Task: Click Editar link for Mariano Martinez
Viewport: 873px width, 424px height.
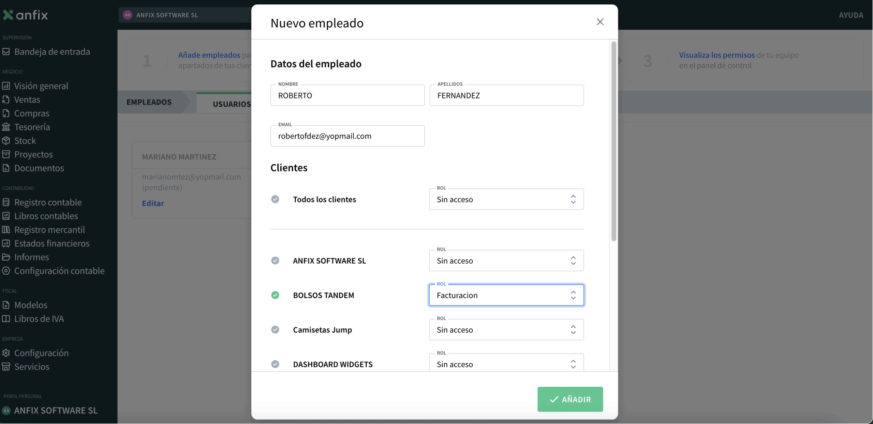Action: (x=153, y=203)
